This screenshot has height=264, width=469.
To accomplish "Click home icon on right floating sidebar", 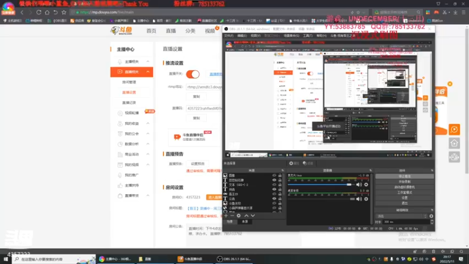I will click(454, 143).
